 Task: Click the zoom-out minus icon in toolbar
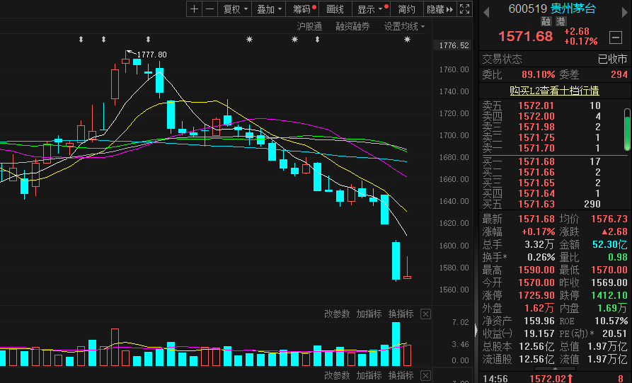(x=209, y=9)
